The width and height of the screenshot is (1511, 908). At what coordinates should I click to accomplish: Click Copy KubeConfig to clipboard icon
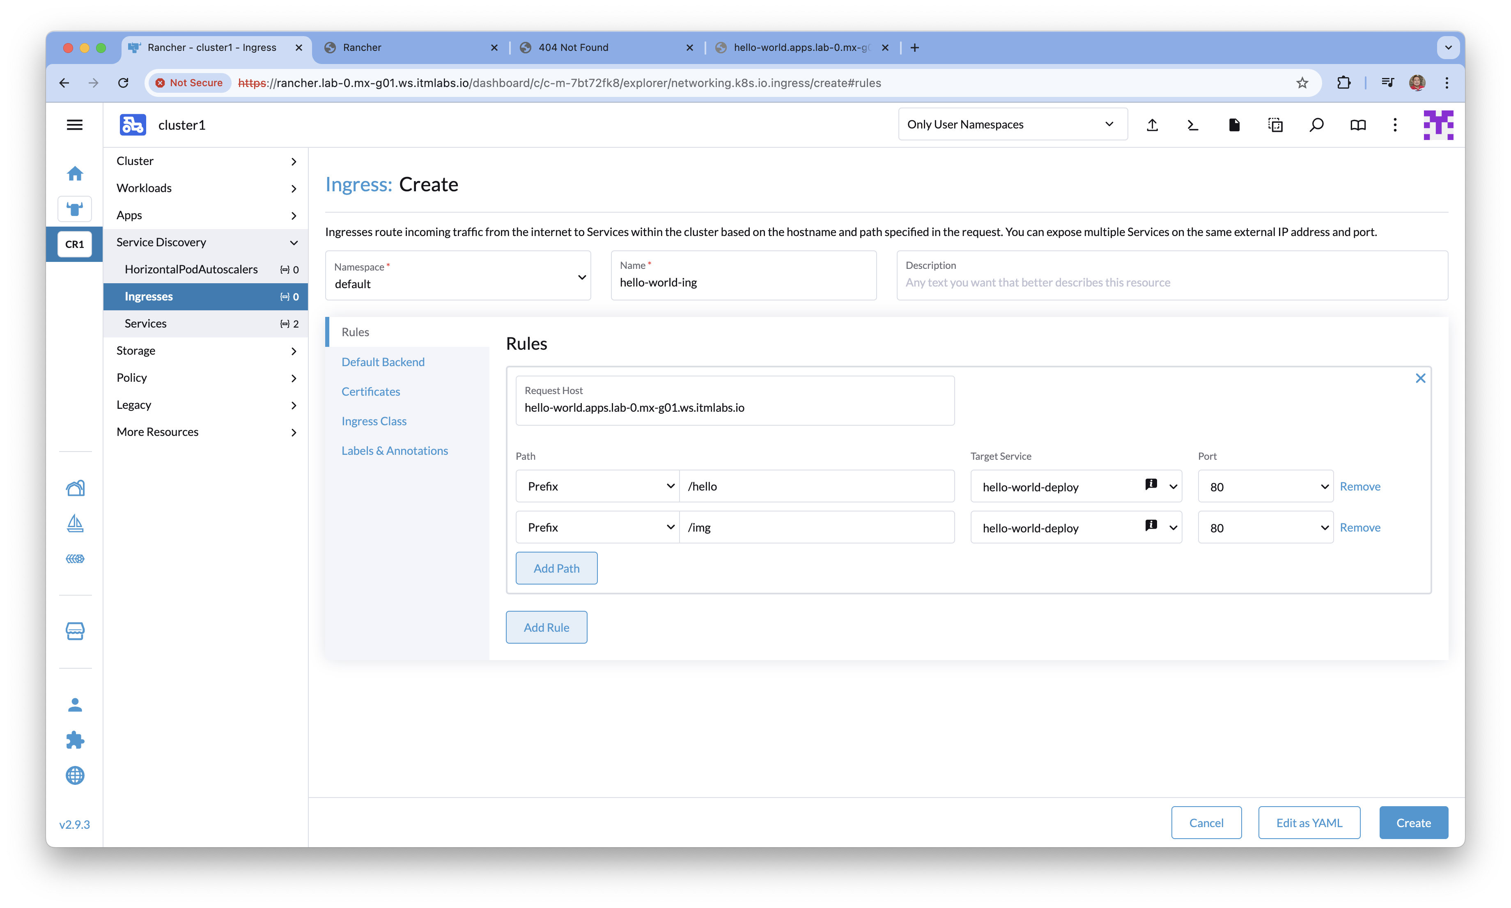(x=1275, y=125)
